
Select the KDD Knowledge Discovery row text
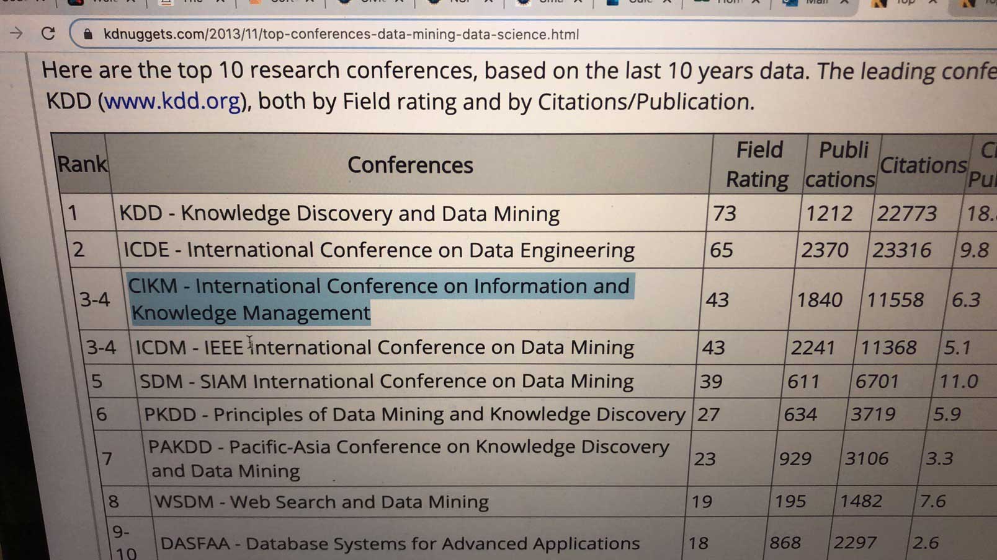coord(339,214)
